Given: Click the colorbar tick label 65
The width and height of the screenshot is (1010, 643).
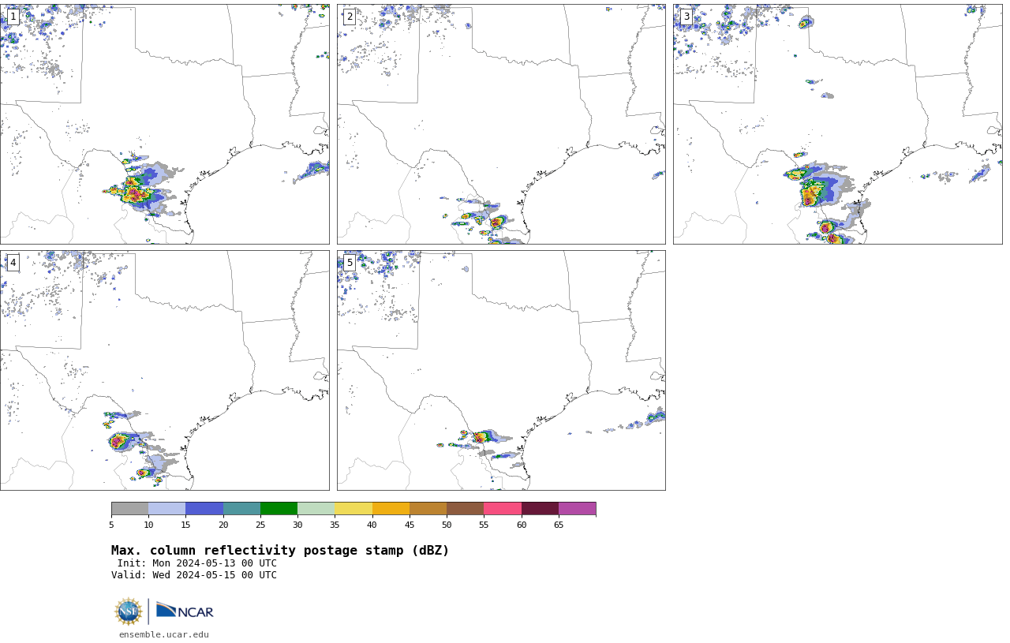Looking at the screenshot, I should pyautogui.click(x=559, y=525).
